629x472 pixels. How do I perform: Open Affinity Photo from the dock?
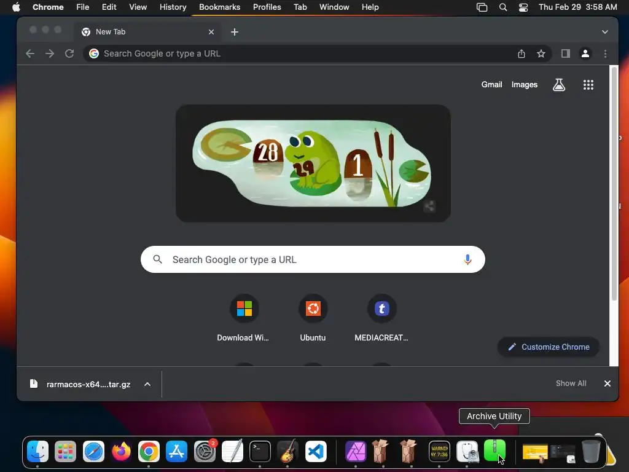[x=356, y=451]
